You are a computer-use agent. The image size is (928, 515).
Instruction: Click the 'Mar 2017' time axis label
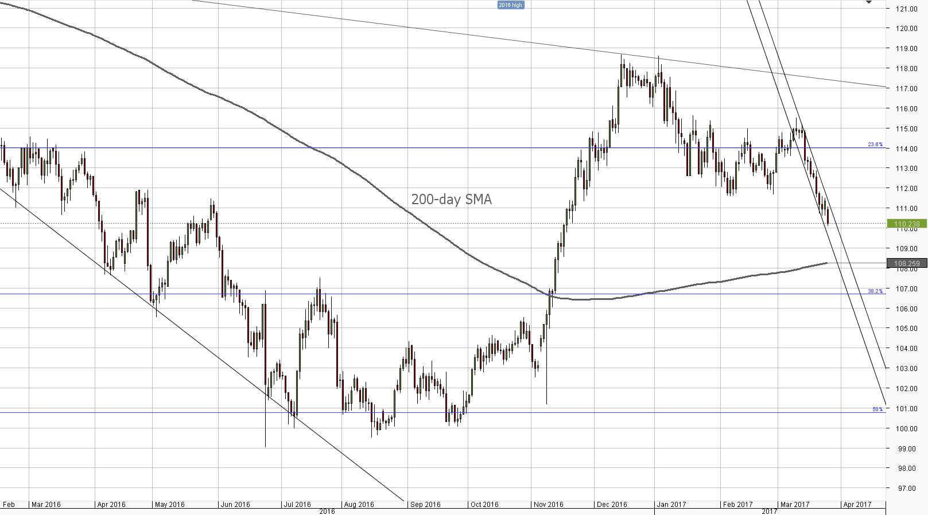[795, 505]
